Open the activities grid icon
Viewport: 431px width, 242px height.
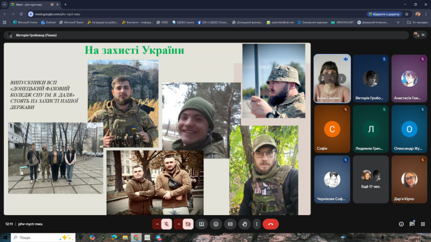pyautogui.click(x=423, y=224)
